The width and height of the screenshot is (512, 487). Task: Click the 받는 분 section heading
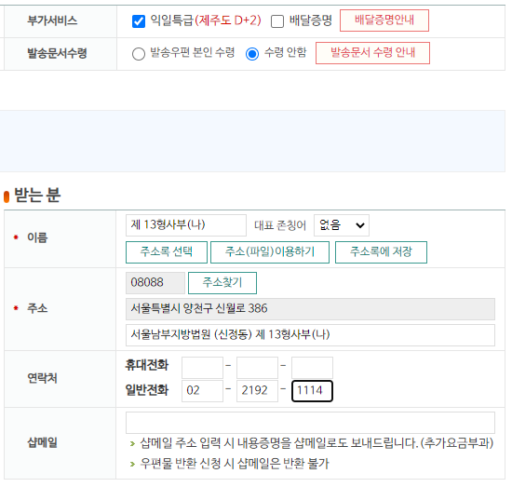pyautogui.click(x=37, y=195)
